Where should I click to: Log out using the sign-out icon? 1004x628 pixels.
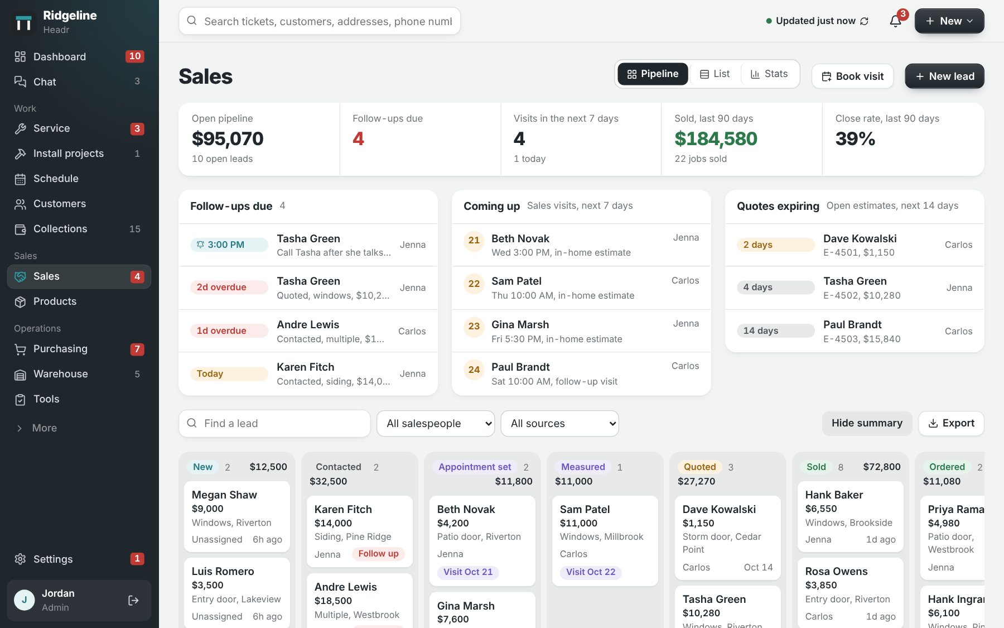pos(133,601)
